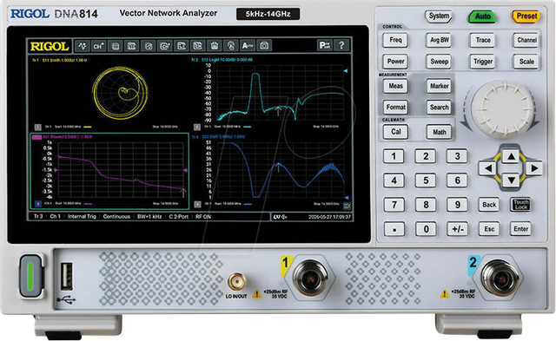Select the Tr 1 S11 Smith trace title

(60, 60)
